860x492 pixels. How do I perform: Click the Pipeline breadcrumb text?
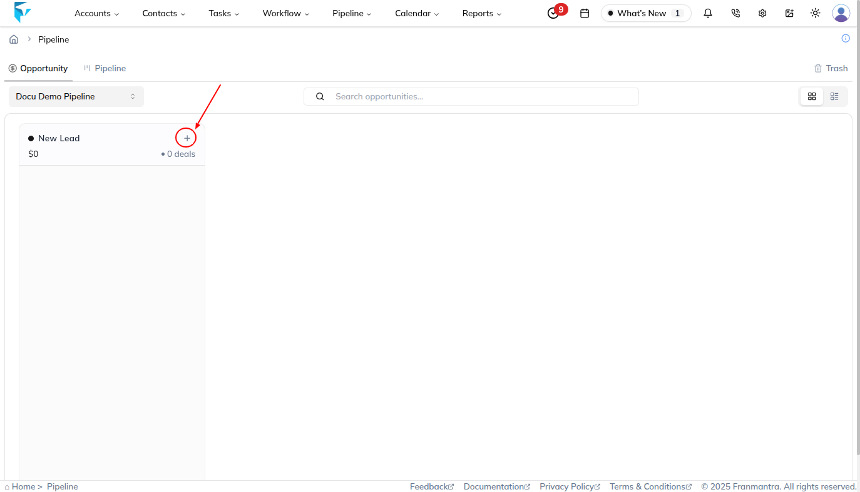54,39
